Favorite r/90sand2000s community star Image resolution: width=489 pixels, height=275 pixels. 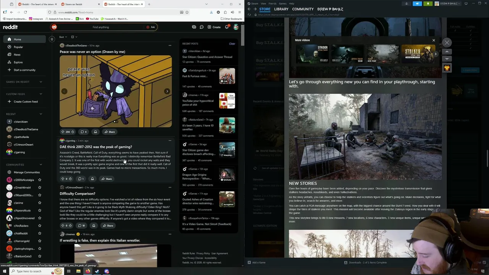point(40,195)
